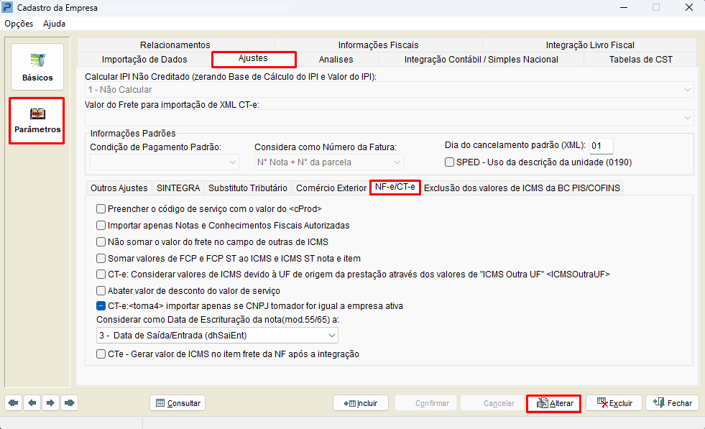Image resolution: width=705 pixels, height=429 pixels.
Task: Select the NF-e/CT-e sub-tab
Action: point(395,187)
